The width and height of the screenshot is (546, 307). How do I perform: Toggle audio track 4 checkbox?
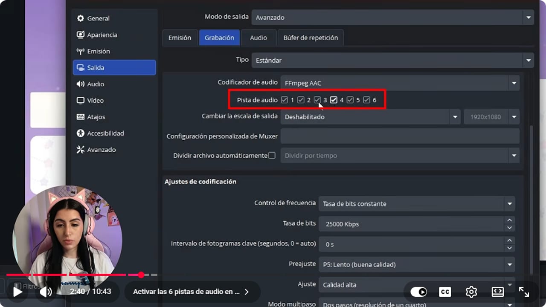(334, 100)
